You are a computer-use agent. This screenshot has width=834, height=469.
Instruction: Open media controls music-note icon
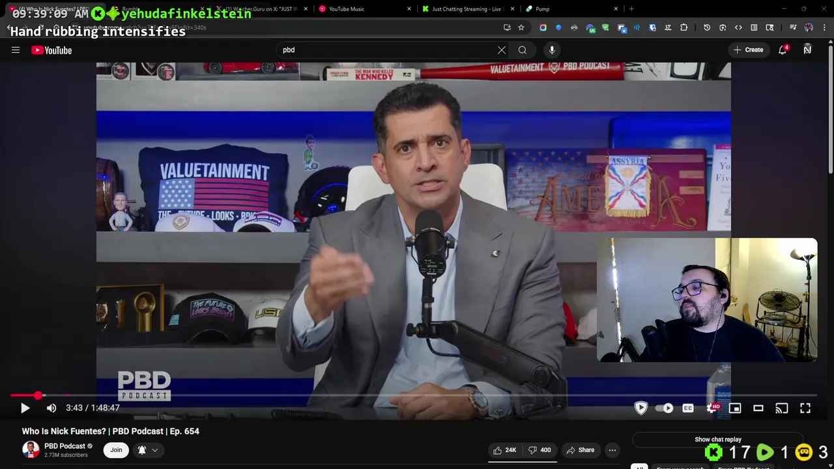coord(793,27)
